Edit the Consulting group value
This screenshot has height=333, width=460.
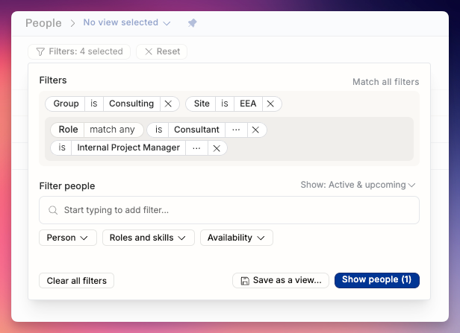tap(131, 104)
